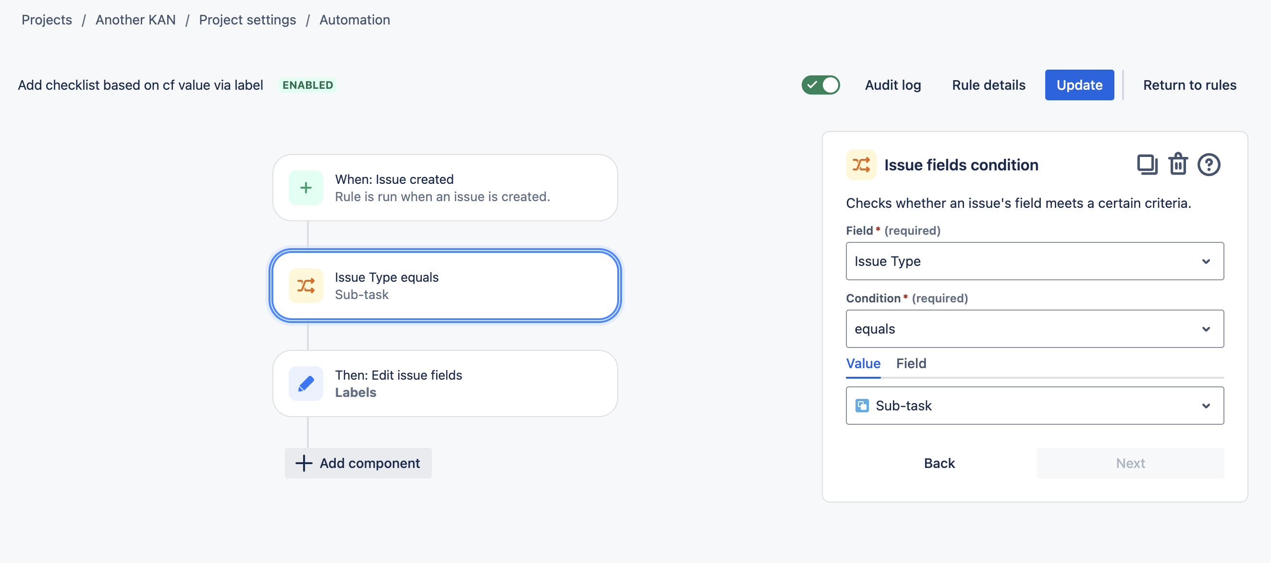Select the Then: Edit issue fields step
The height and width of the screenshot is (563, 1271).
point(445,383)
